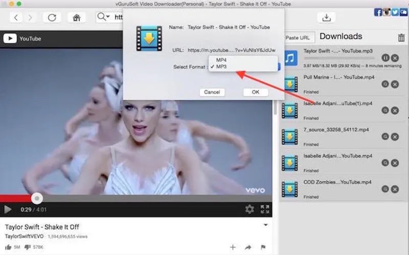Open the Facebook share icon
This screenshot has height=255, width=409.
pyautogui.click(x=378, y=12)
